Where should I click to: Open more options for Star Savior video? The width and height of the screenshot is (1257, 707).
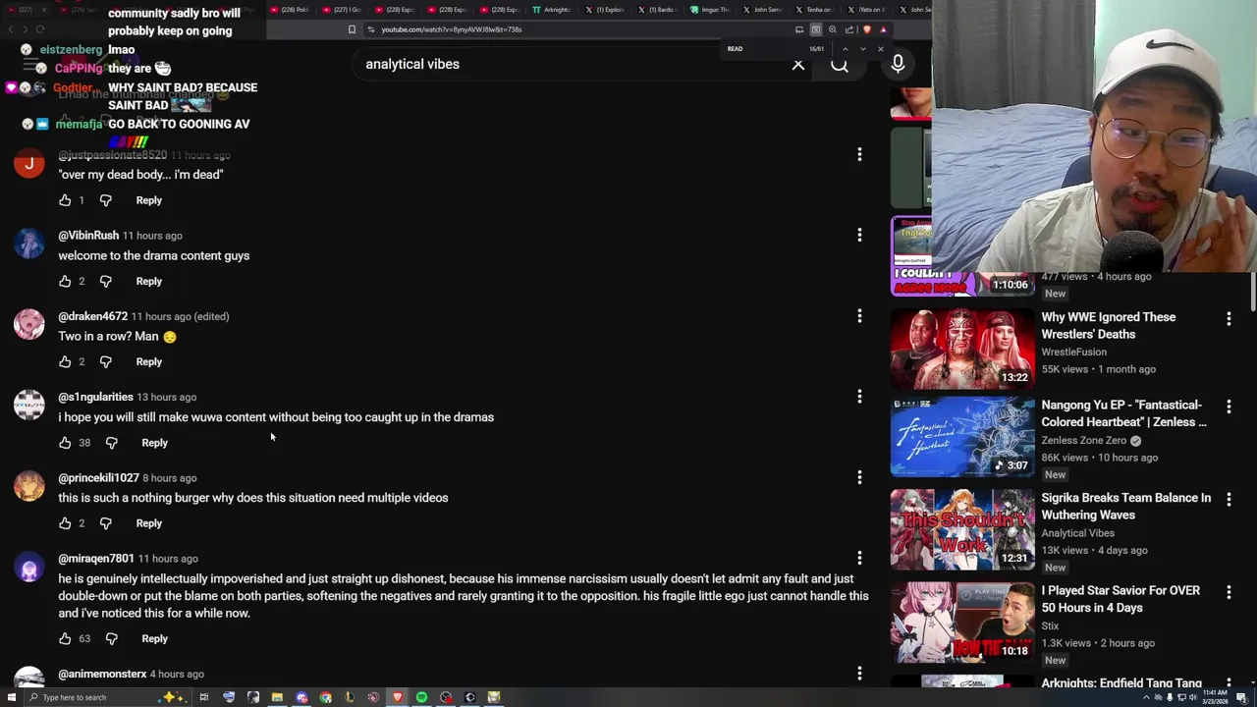(1229, 592)
